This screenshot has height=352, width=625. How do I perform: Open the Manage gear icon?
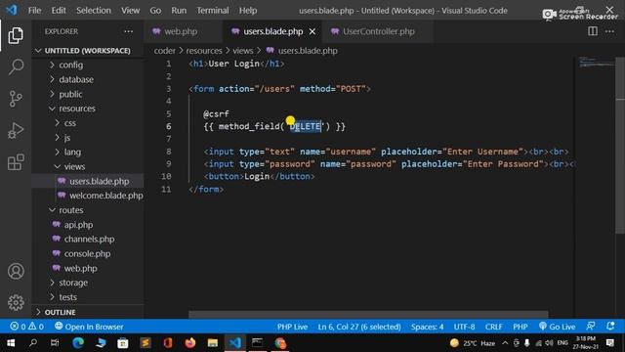16,302
